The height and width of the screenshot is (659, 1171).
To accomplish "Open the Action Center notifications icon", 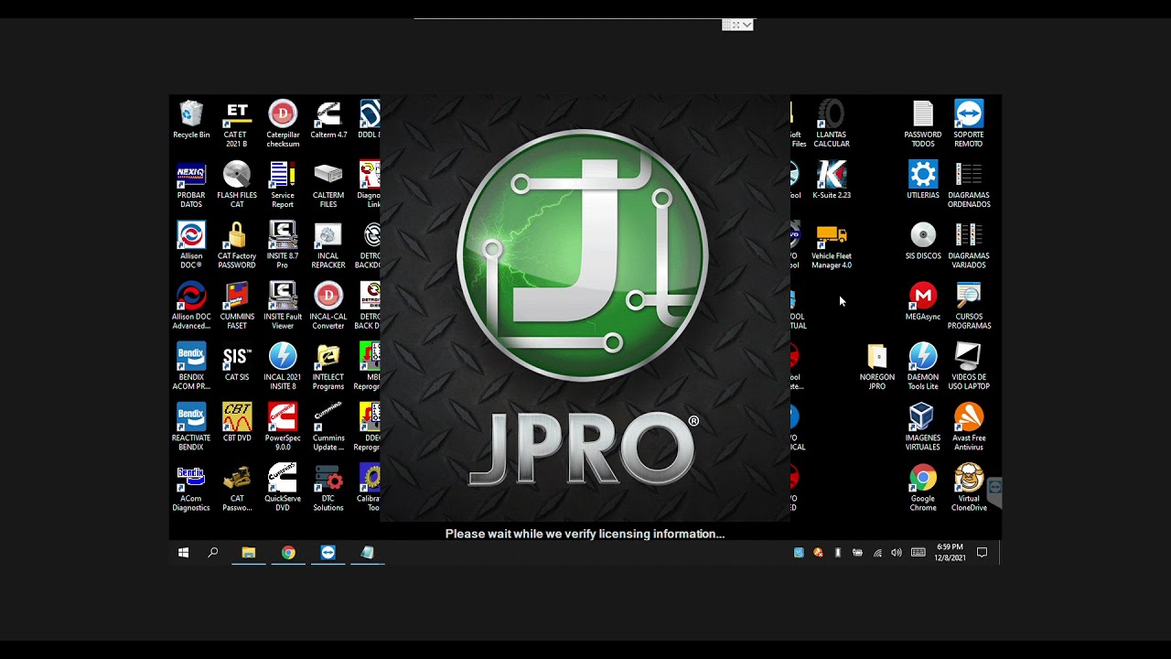I will point(983,553).
